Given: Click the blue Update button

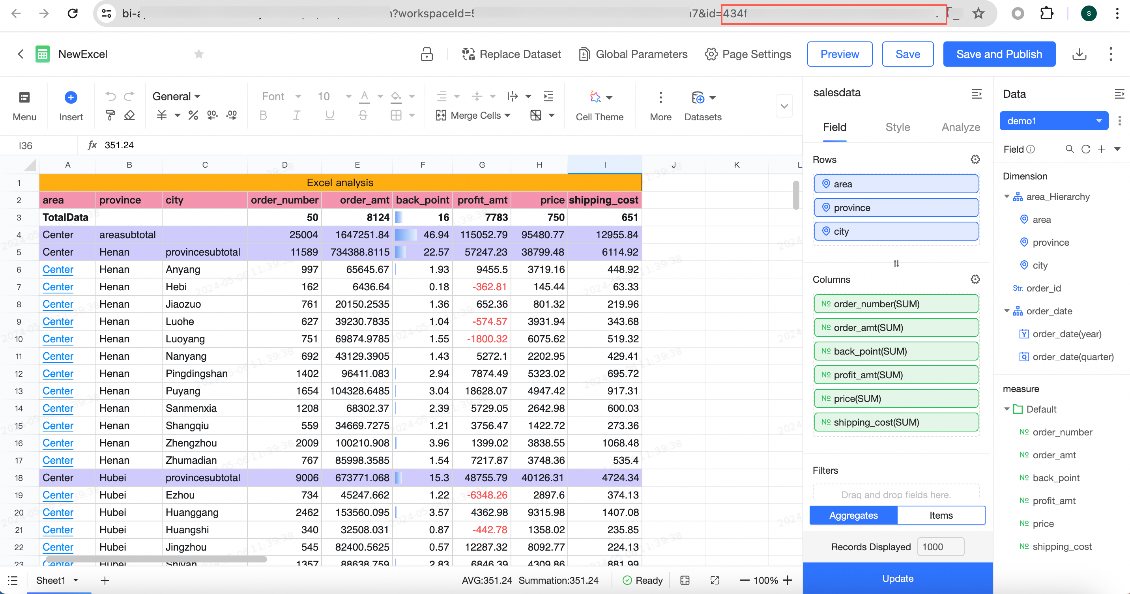Looking at the screenshot, I should click(898, 578).
